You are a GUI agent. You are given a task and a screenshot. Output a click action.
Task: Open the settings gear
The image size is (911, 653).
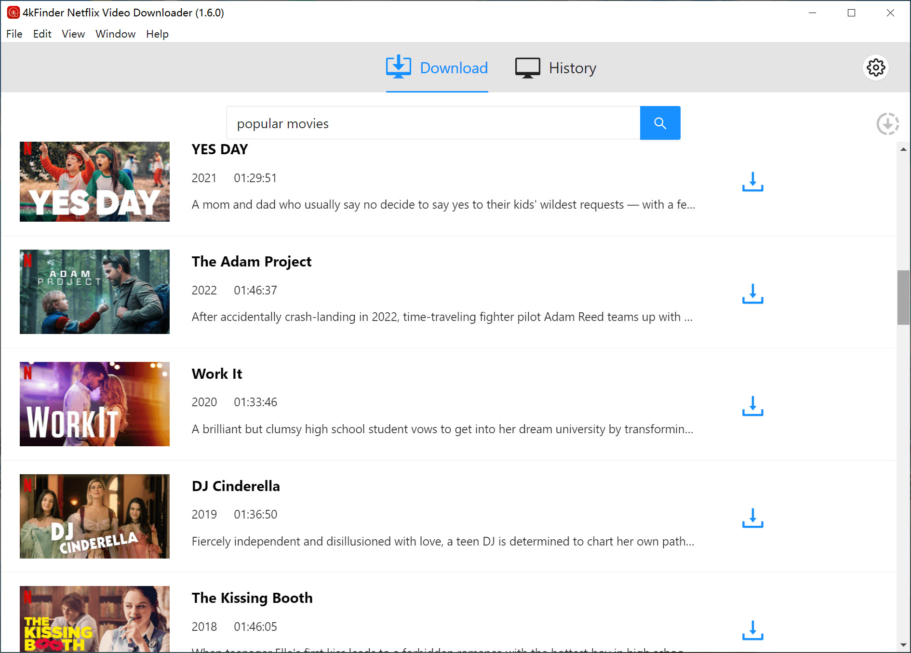pos(875,67)
